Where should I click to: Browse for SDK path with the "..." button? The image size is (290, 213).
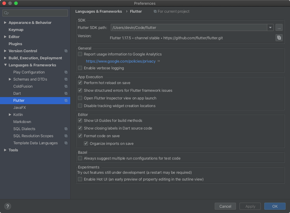pyautogui.click(x=279, y=27)
